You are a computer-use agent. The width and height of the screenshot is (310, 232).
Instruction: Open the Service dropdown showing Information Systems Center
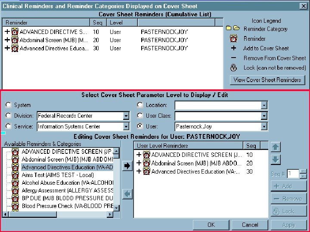pyautogui.click(x=126, y=126)
